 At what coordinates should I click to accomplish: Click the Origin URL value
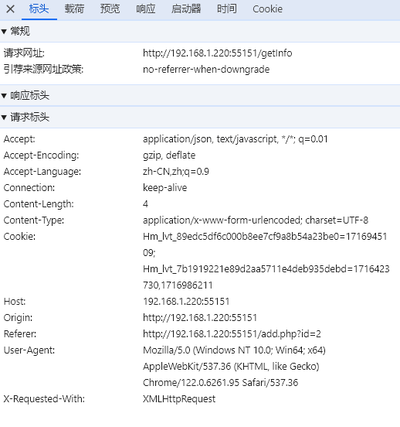click(200, 317)
